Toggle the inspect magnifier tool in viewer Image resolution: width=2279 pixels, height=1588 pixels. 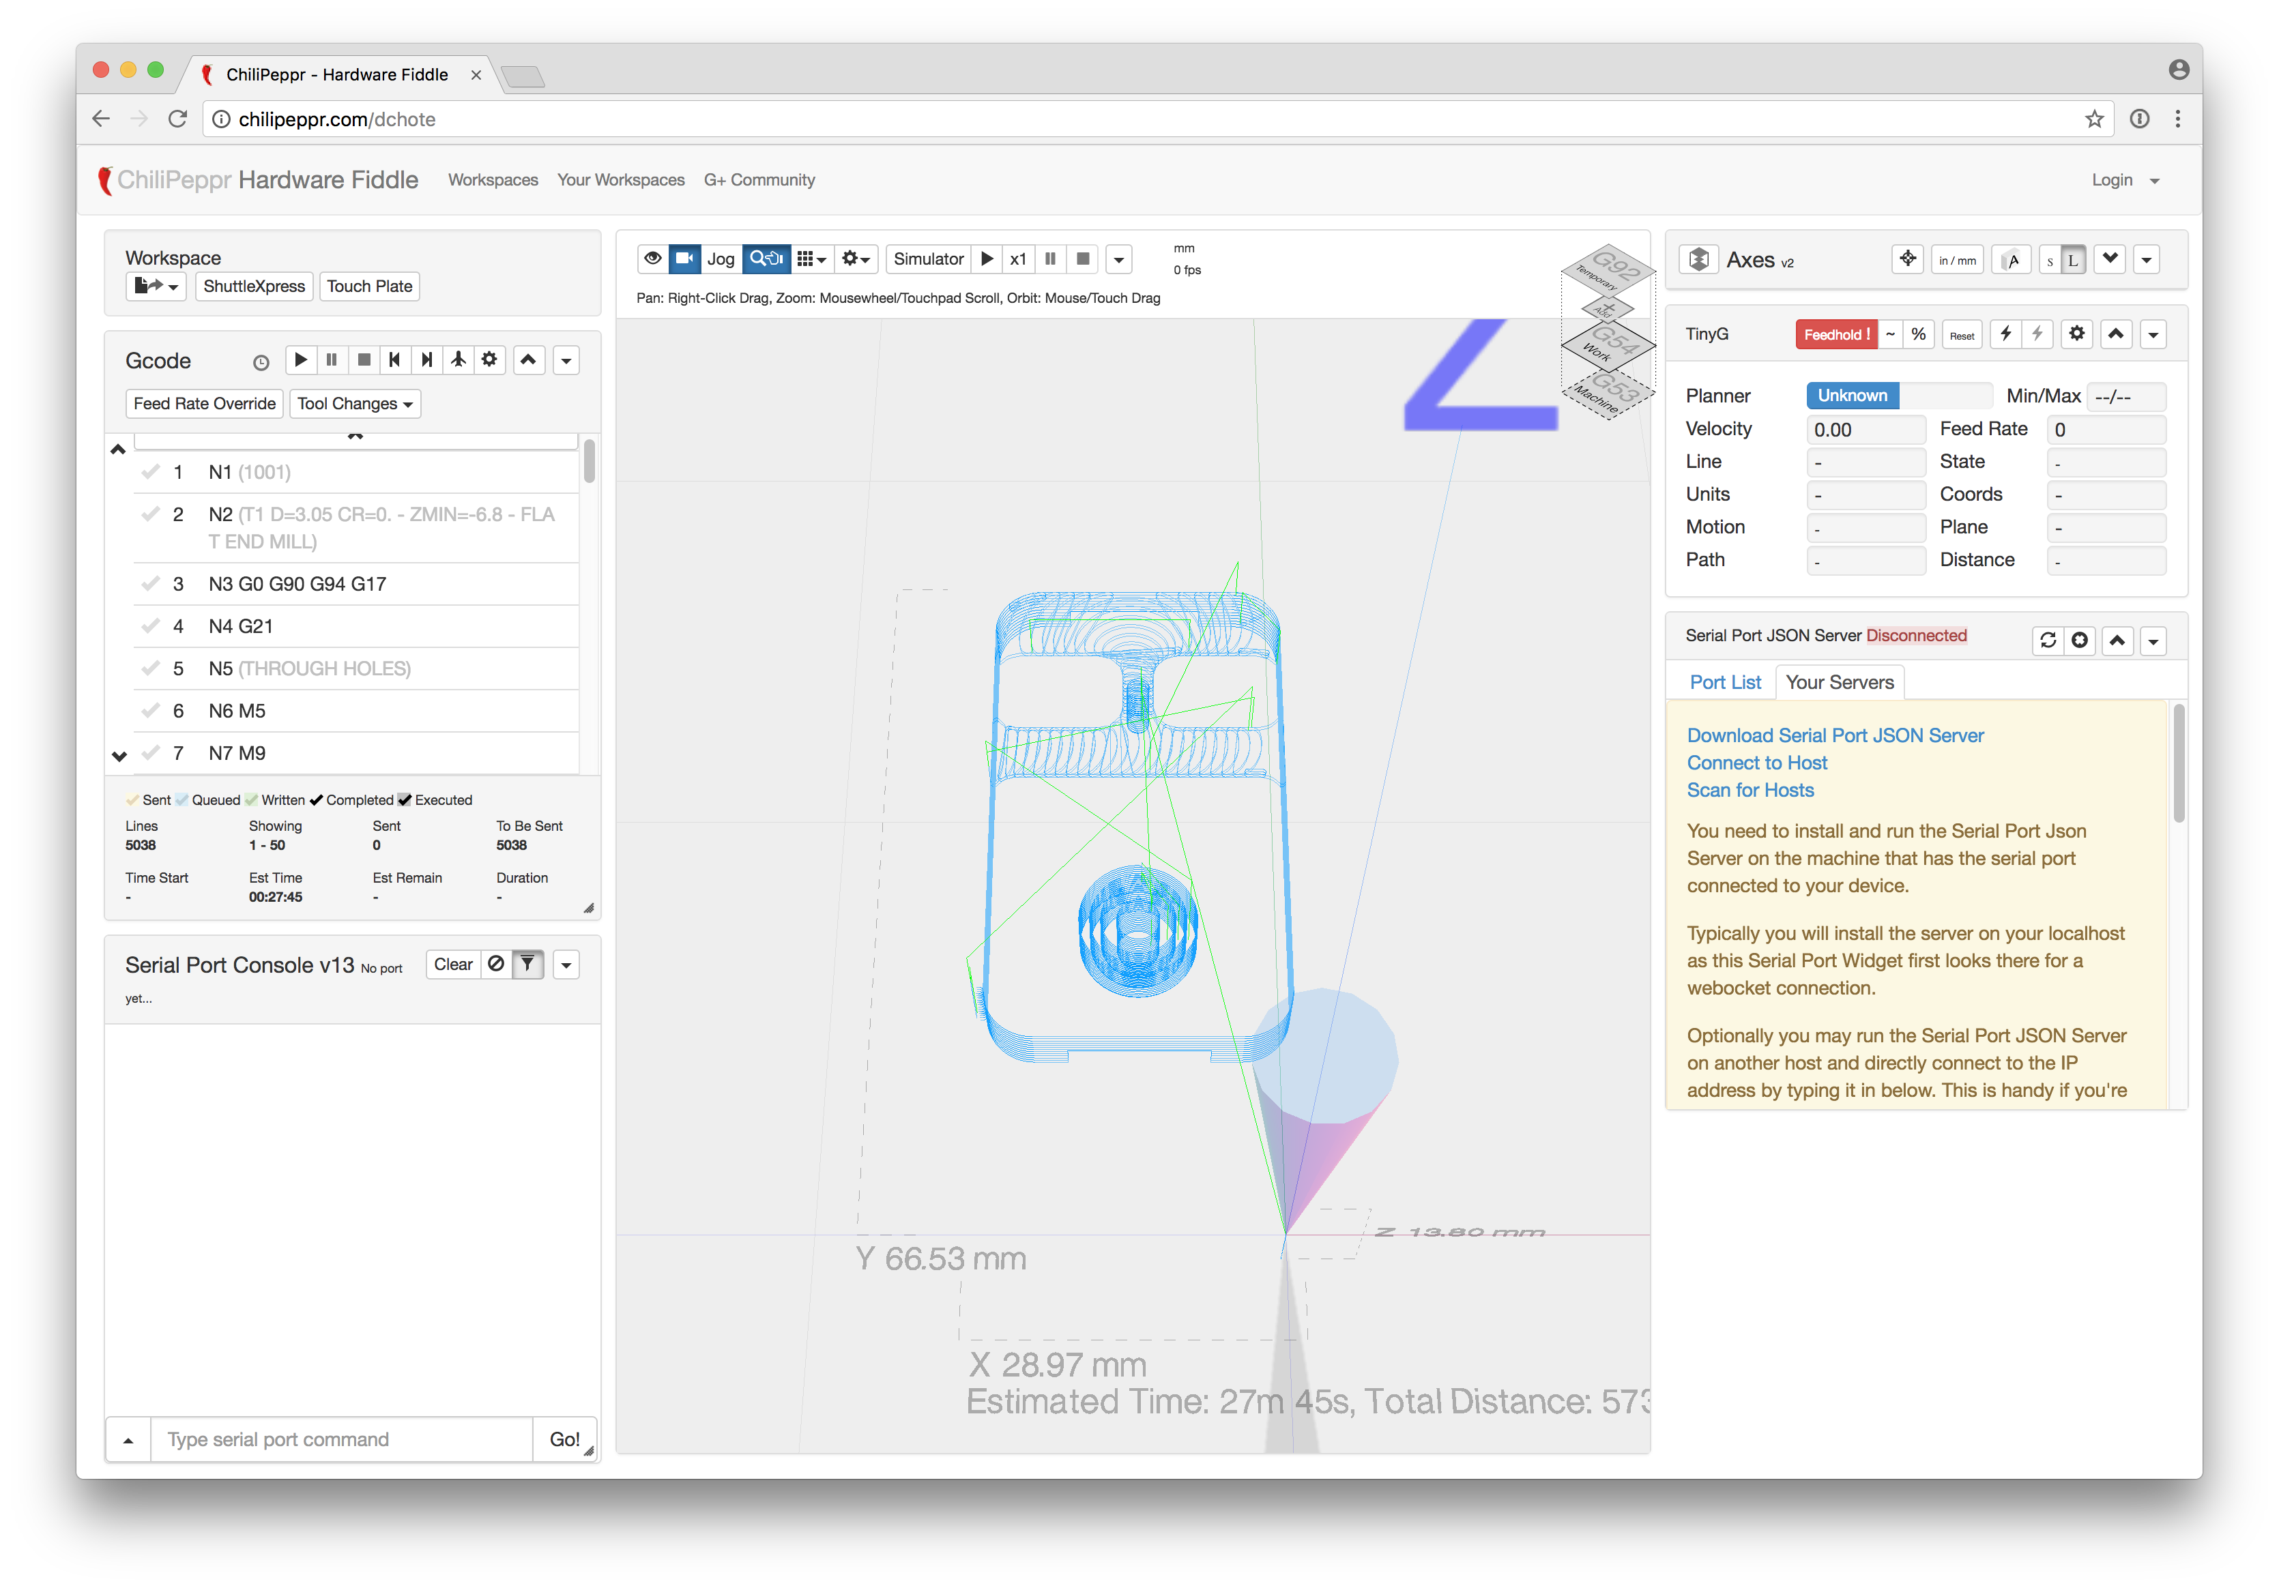[x=766, y=259]
